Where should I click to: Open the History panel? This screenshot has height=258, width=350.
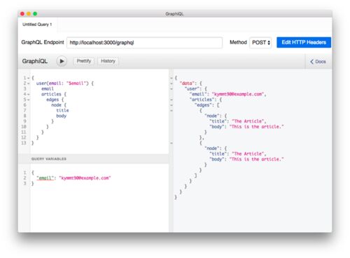[108, 61]
